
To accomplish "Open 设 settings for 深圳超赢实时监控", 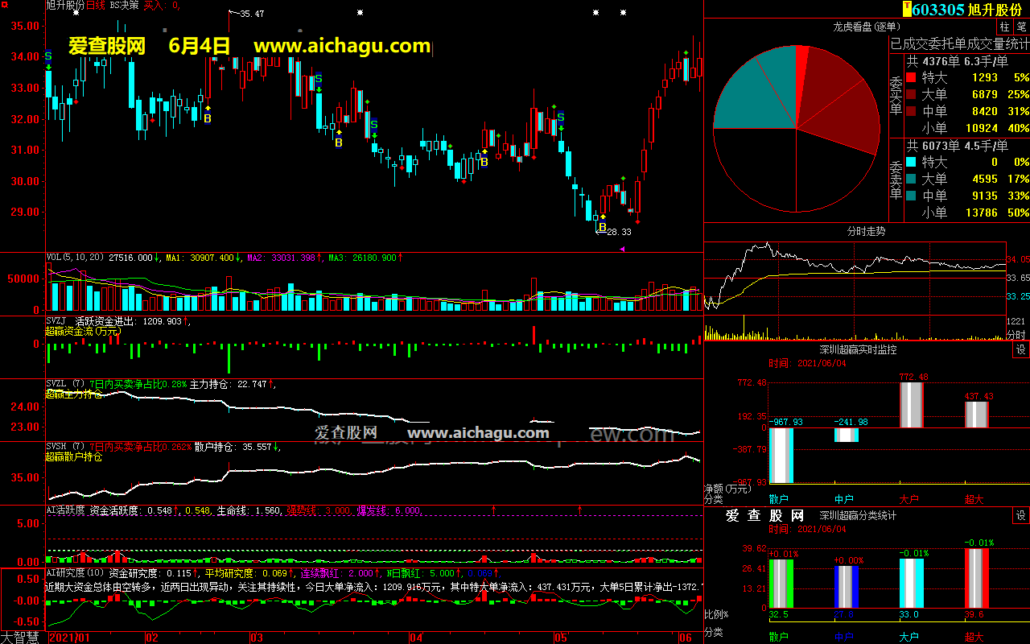I will [x=1020, y=350].
